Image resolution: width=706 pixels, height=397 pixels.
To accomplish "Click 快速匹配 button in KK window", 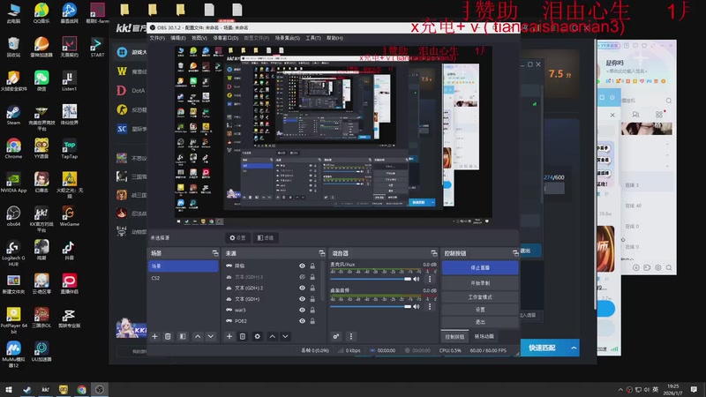I will click(542, 348).
